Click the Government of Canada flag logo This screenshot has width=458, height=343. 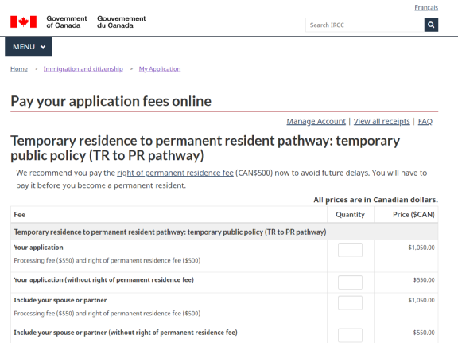tap(23, 22)
